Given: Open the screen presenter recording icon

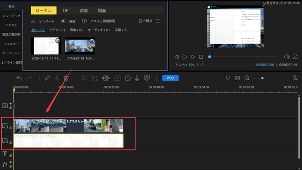Looking at the screenshot, I should point(147,78).
